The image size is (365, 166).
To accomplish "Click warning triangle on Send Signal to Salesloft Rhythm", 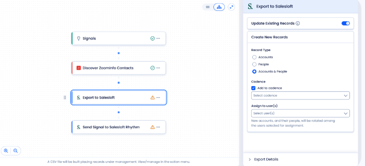I will pyautogui.click(x=152, y=127).
